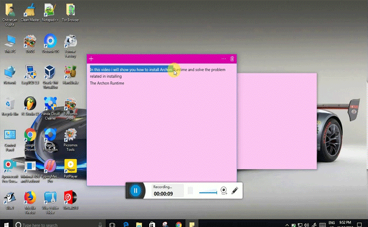The height and width of the screenshot is (227, 368).
Task: Add a new sticky note with plus icon
Action: [91, 59]
